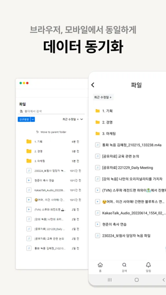
Task: Tap Android back button in system bar
Action: (x=164, y=280)
